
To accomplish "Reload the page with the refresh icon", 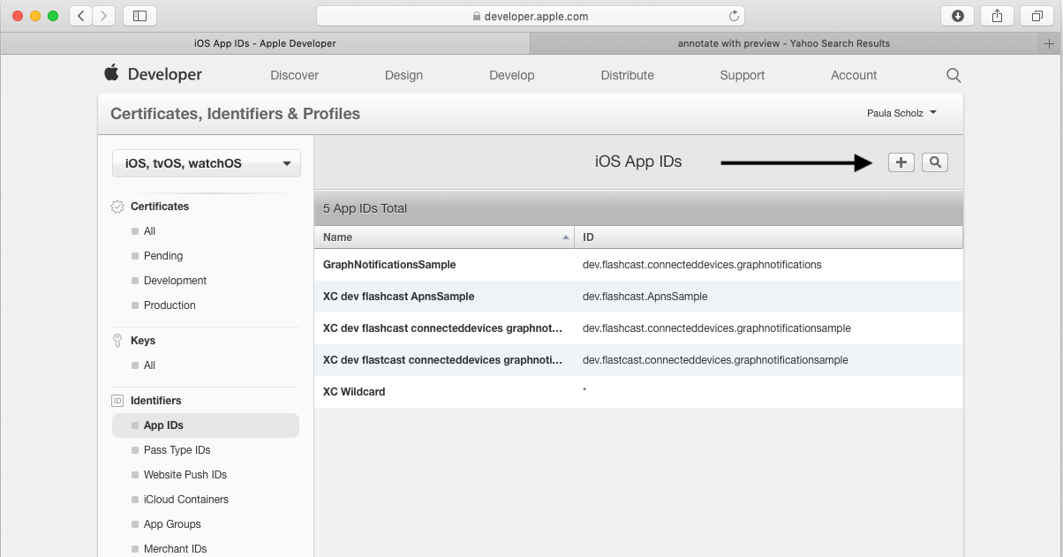I will pos(734,16).
